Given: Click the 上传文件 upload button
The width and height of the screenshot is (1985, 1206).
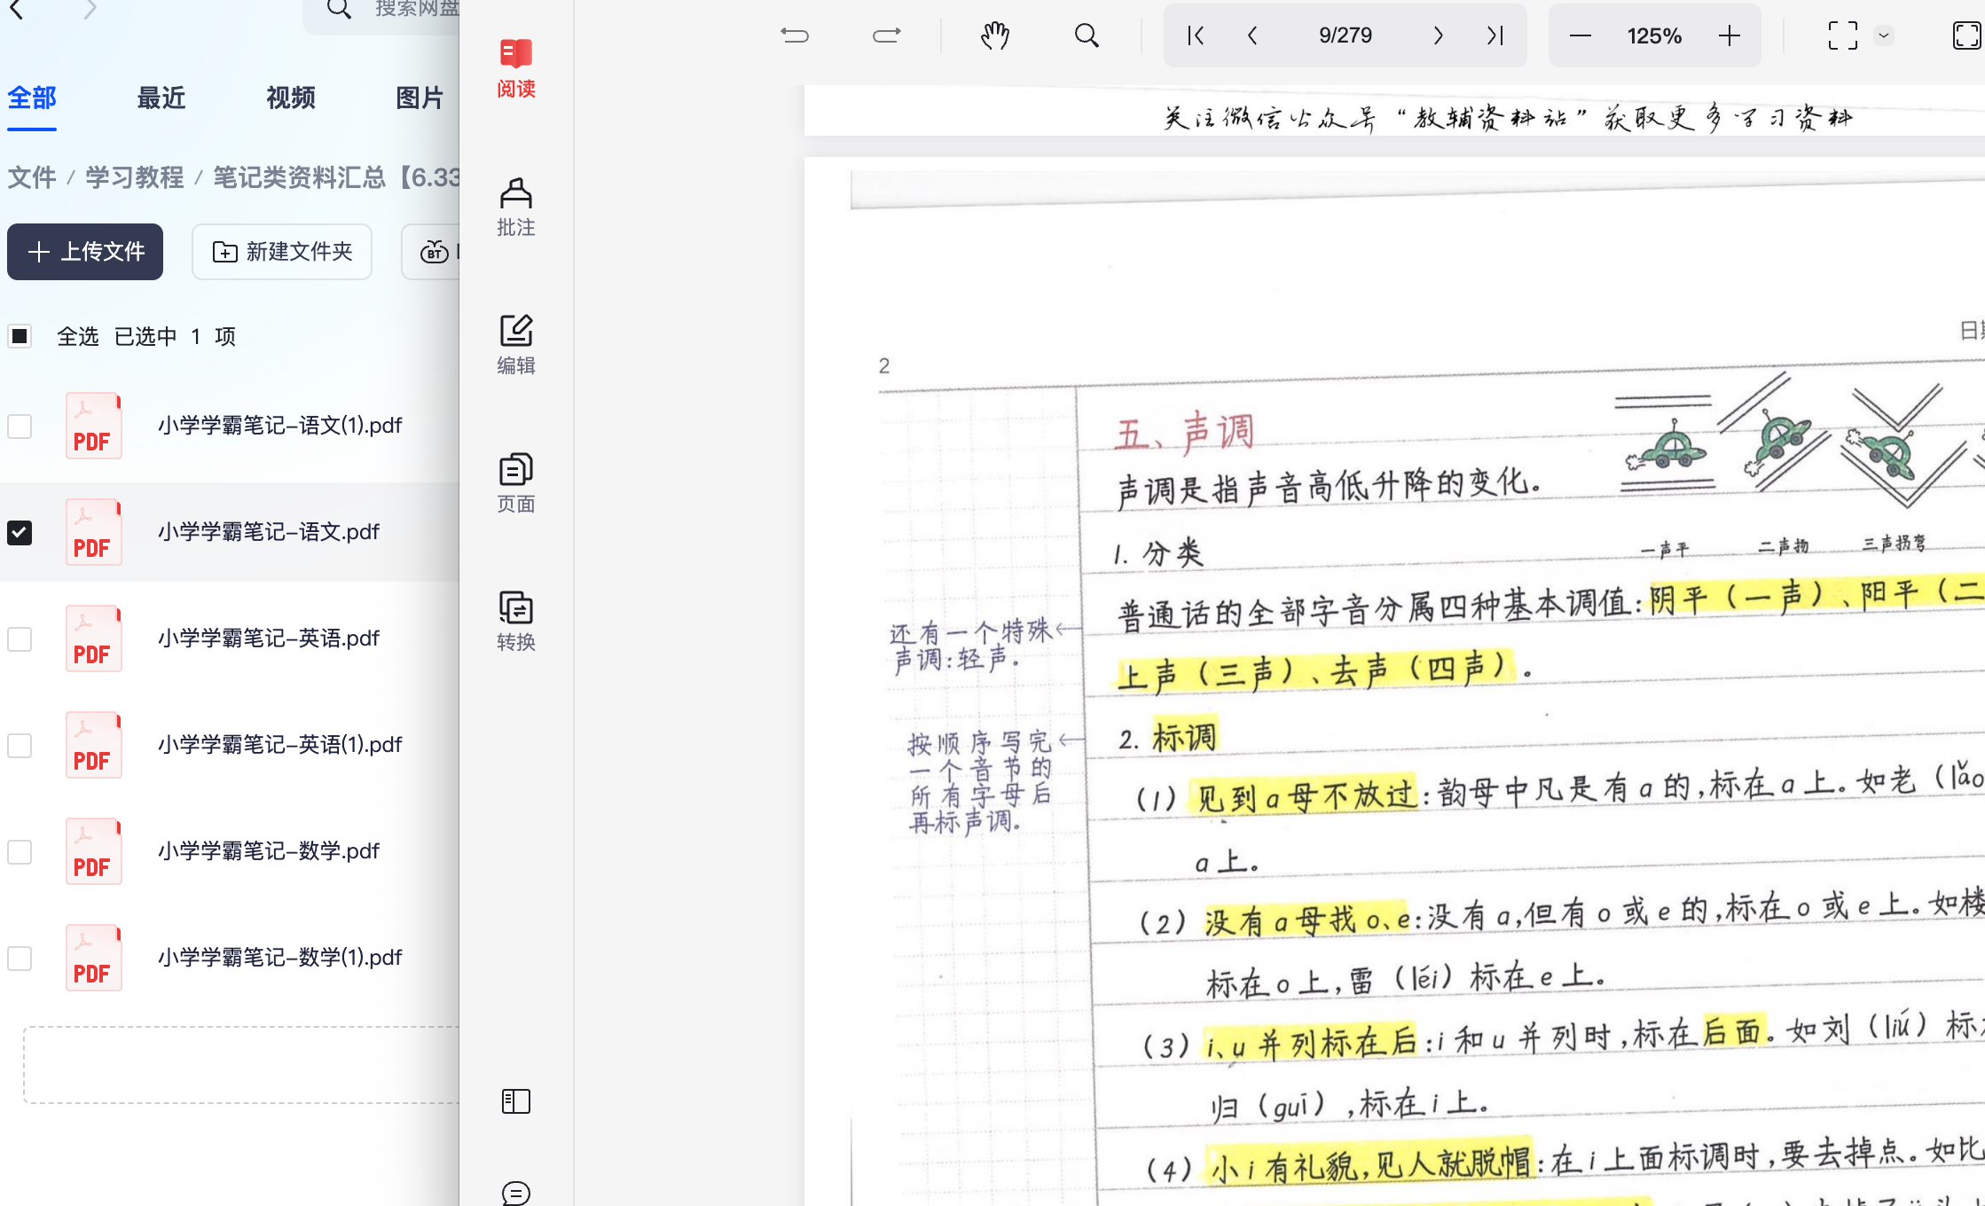Looking at the screenshot, I should [85, 252].
